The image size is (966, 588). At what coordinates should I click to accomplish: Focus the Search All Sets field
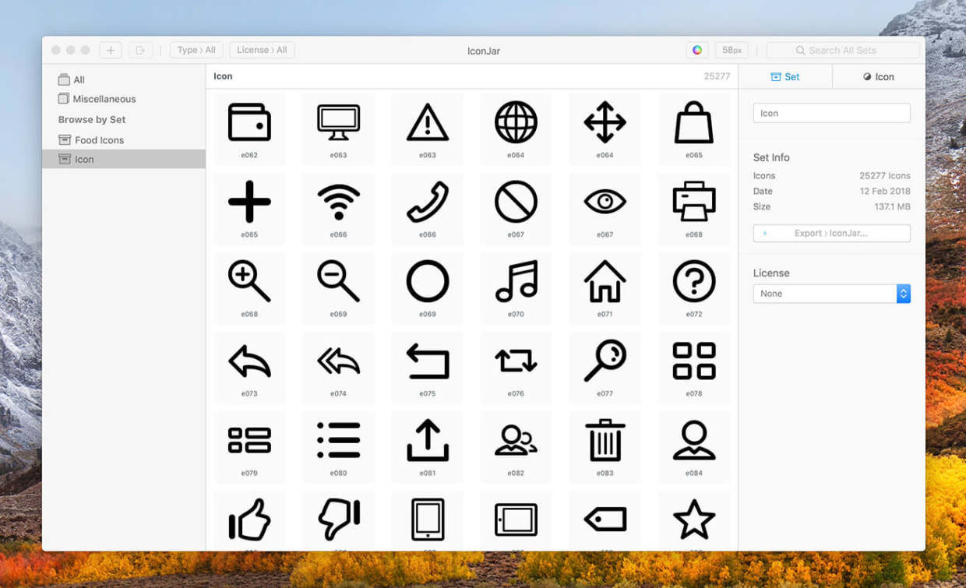[843, 50]
